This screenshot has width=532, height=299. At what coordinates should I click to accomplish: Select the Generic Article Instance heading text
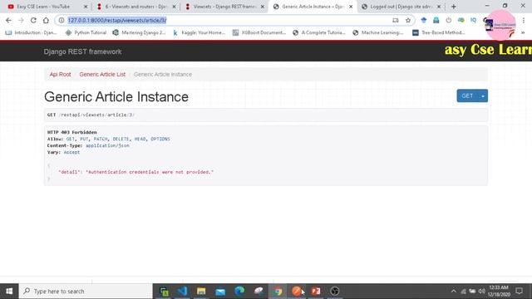click(x=116, y=96)
